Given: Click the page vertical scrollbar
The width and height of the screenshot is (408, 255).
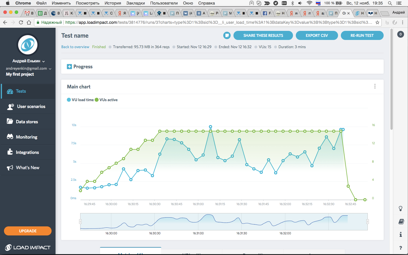Looking at the screenshot, I should (x=392, y=79).
